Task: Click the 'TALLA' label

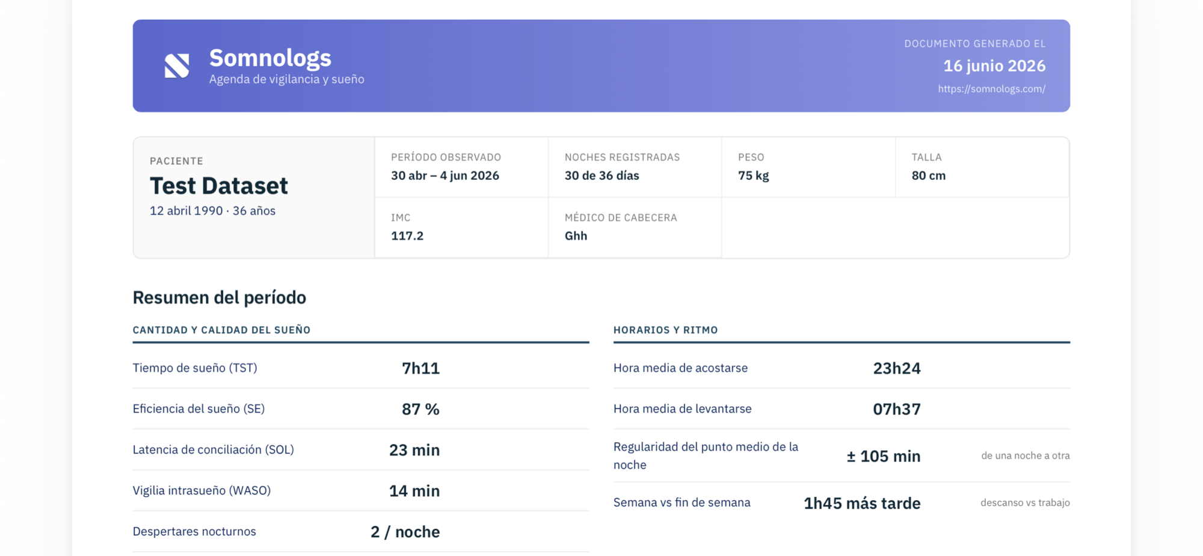Action: click(926, 157)
